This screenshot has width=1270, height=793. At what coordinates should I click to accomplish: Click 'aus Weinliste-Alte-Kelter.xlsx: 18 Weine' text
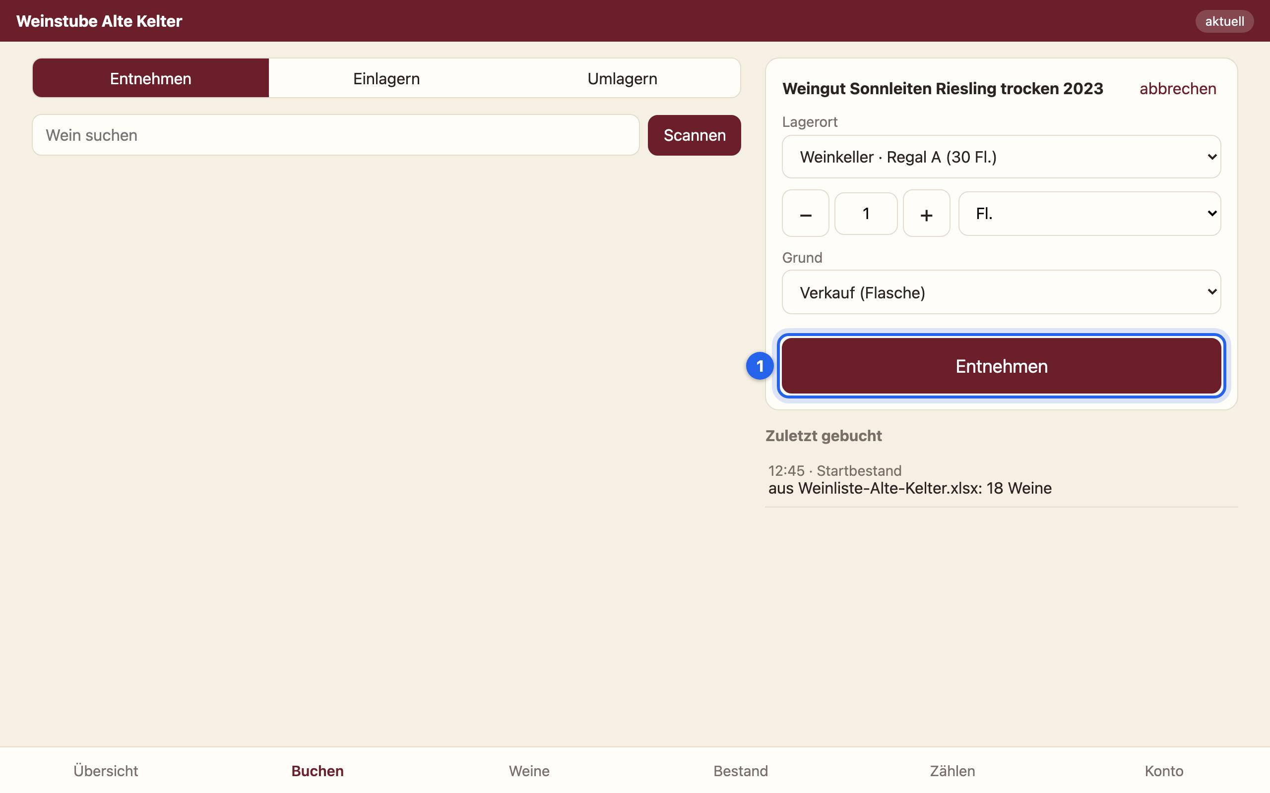pos(910,488)
